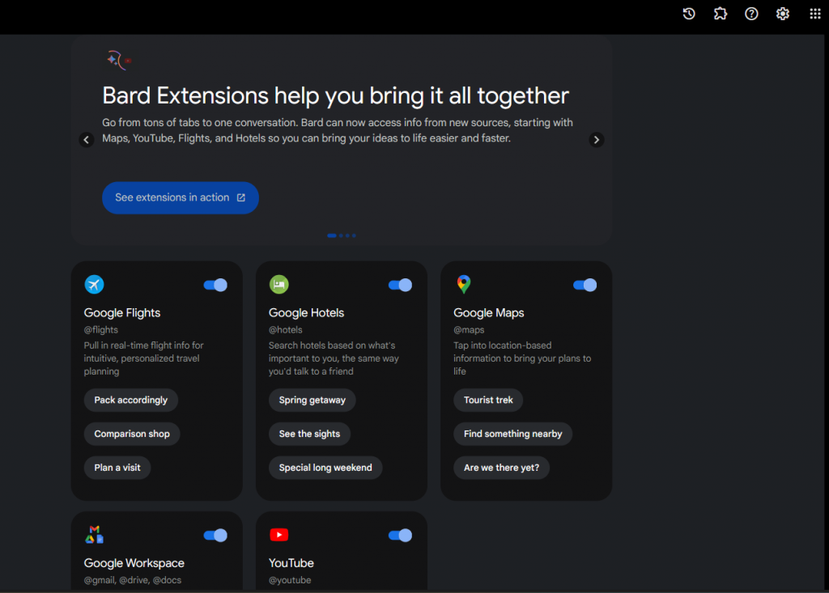829x593 pixels.
Task: Switch off the Google Workspace toggle
Action: click(215, 535)
